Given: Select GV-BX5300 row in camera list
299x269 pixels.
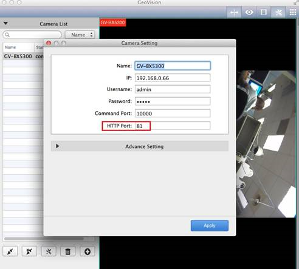Looking at the screenshot, I should point(23,56).
